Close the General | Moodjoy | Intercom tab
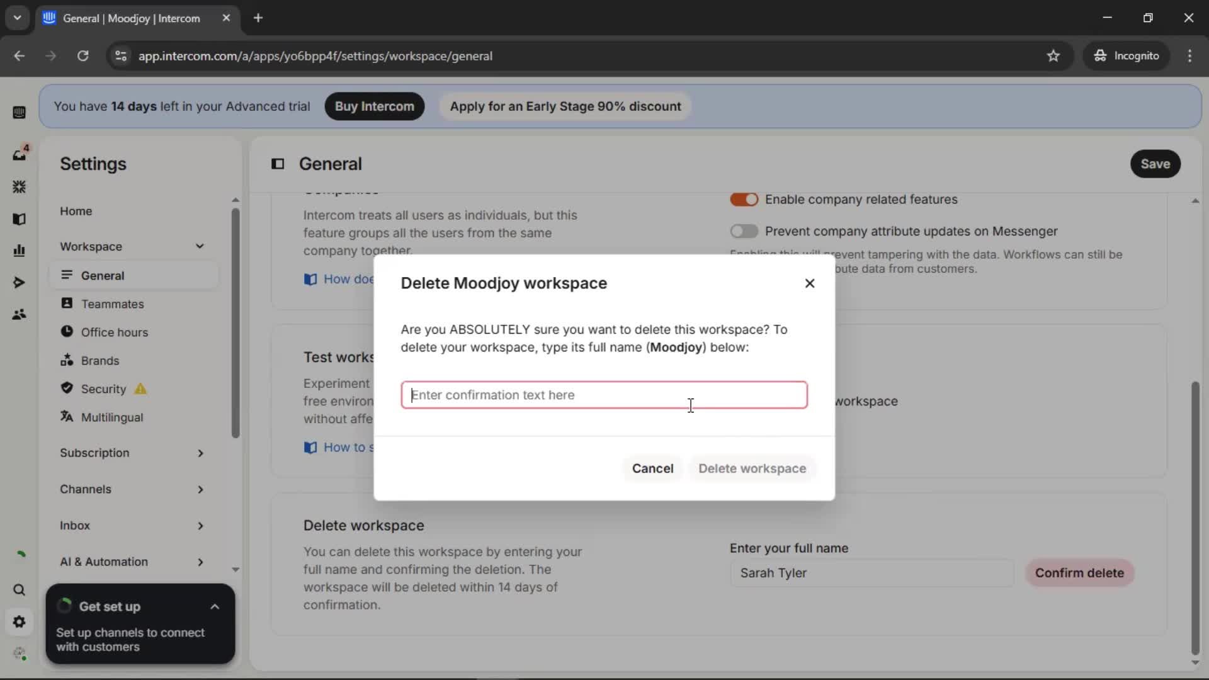The image size is (1209, 680). pyautogui.click(x=226, y=18)
